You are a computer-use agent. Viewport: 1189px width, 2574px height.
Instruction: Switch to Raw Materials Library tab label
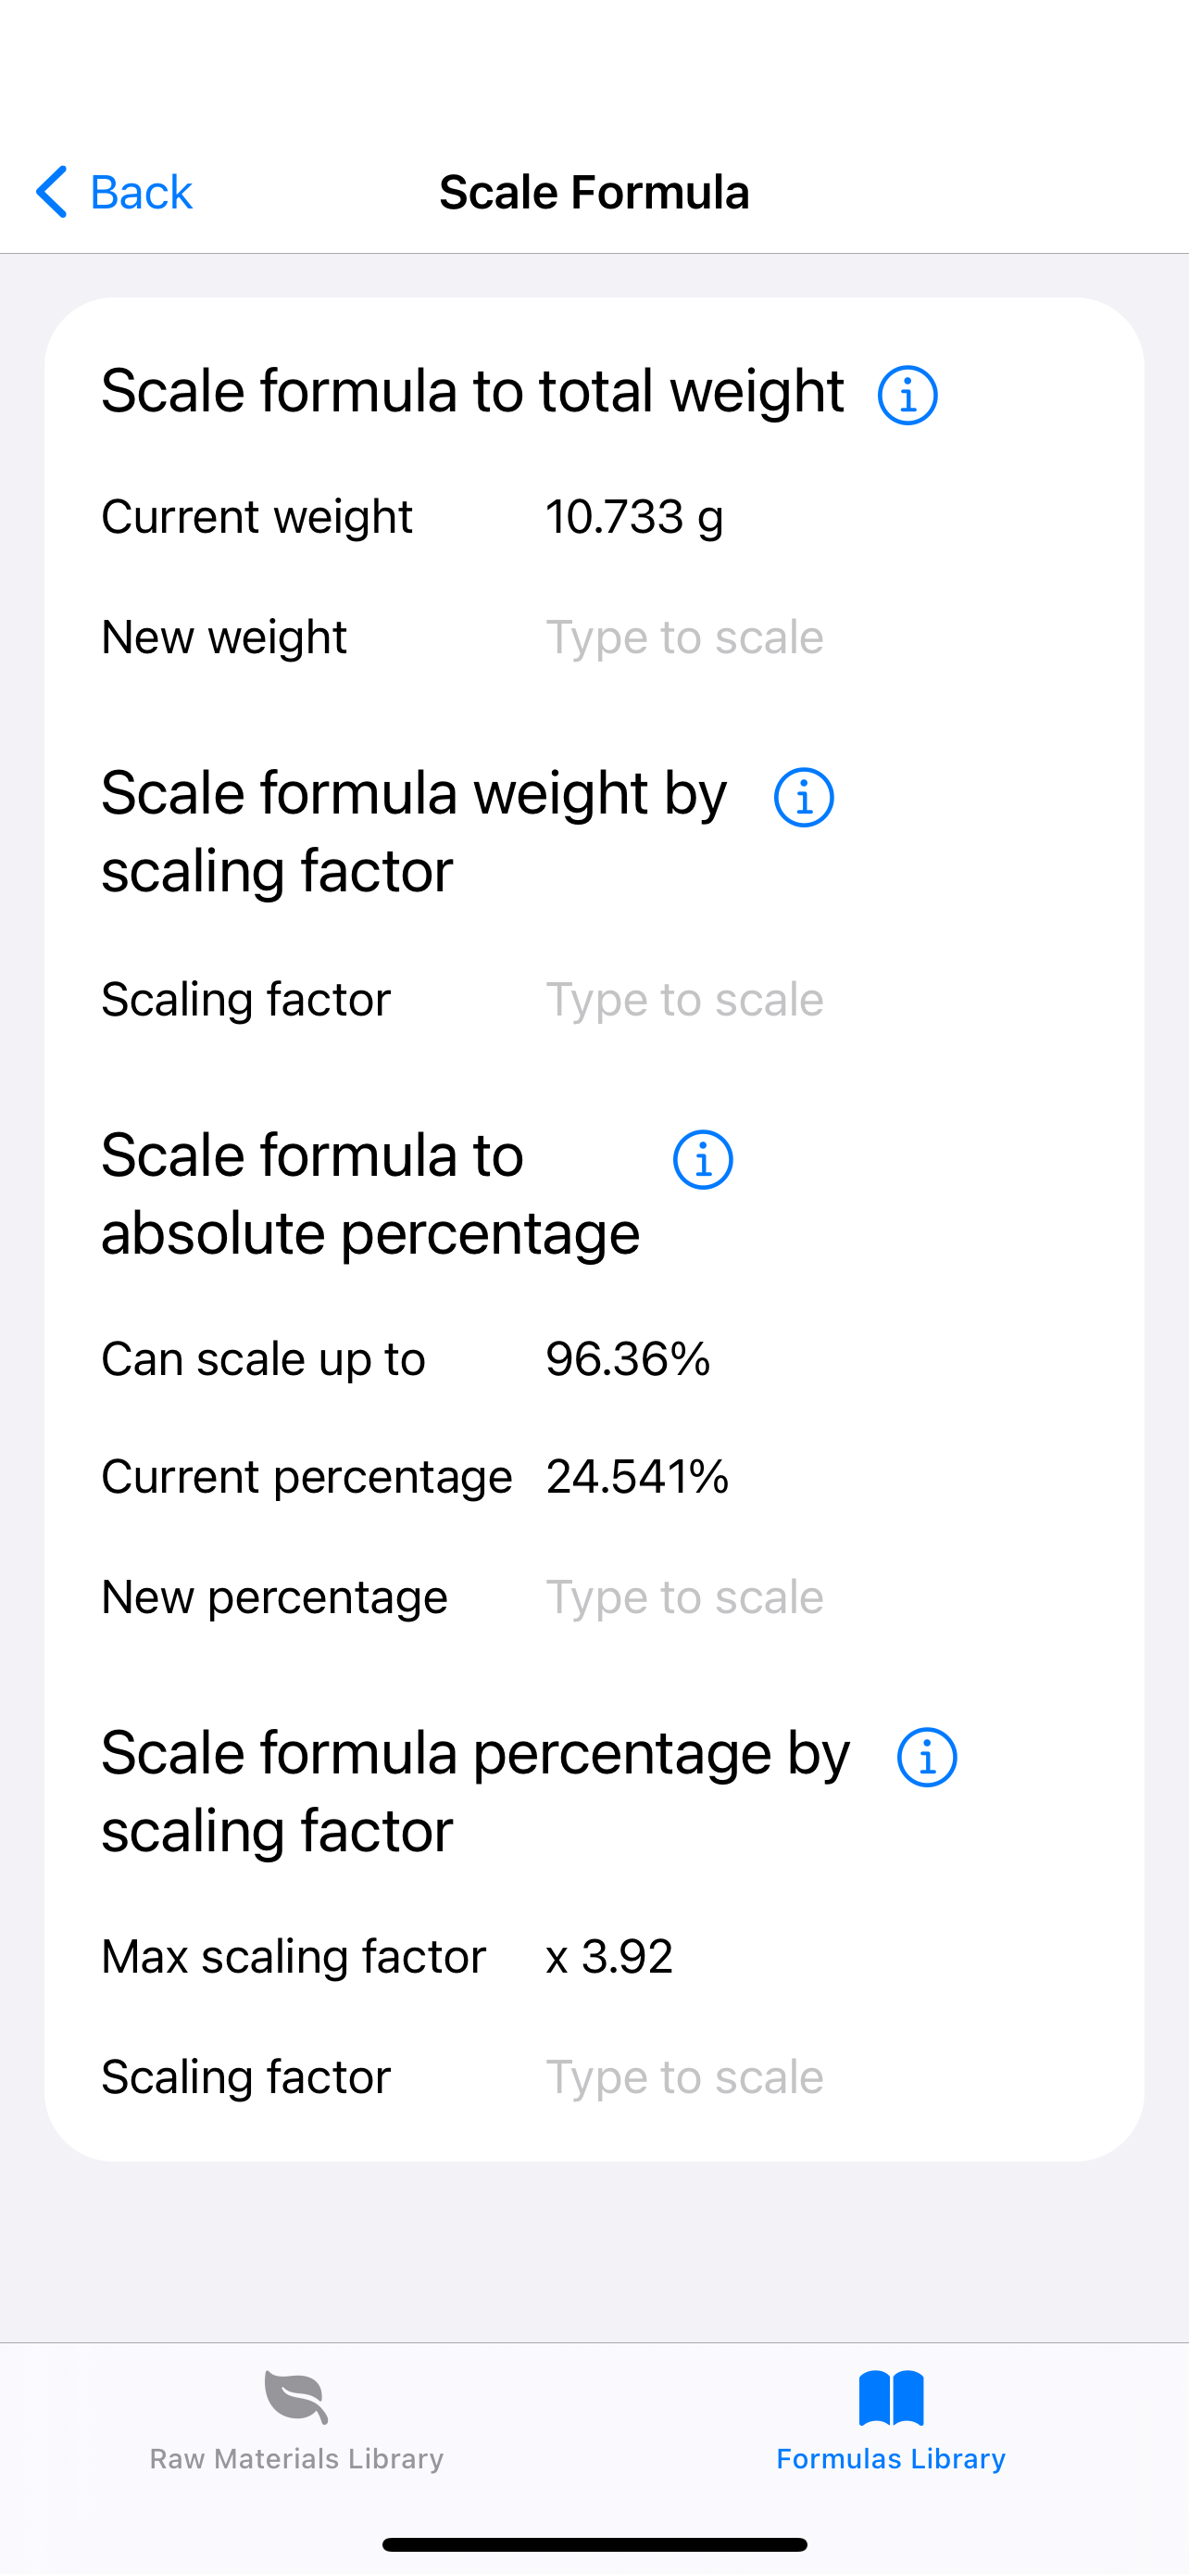click(x=296, y=2458)
